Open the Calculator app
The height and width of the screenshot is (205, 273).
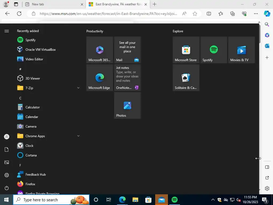pos(49,107)
